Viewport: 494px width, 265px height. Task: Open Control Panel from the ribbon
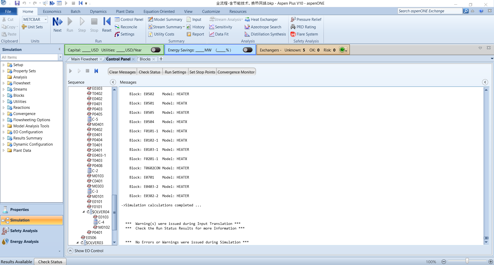(x=129, y=20)
